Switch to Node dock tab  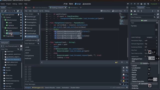[148, 8]
